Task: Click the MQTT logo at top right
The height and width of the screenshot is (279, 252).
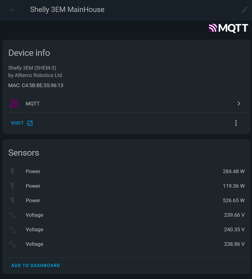Action: pyautogui.click(x=228, y=28)
